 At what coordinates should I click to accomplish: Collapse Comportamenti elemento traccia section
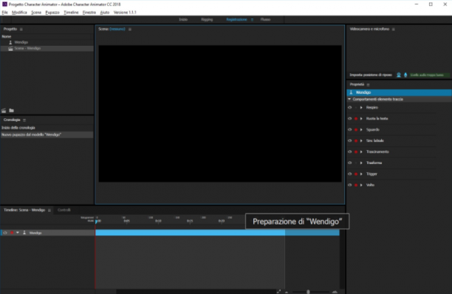[x=349, y=99]
